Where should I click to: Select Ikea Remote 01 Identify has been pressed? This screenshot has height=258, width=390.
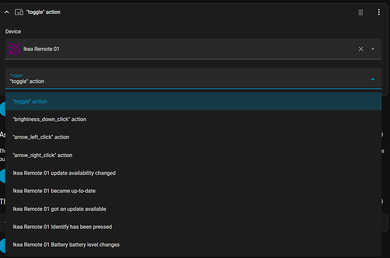pyautogui.click(x=193, y=227)
